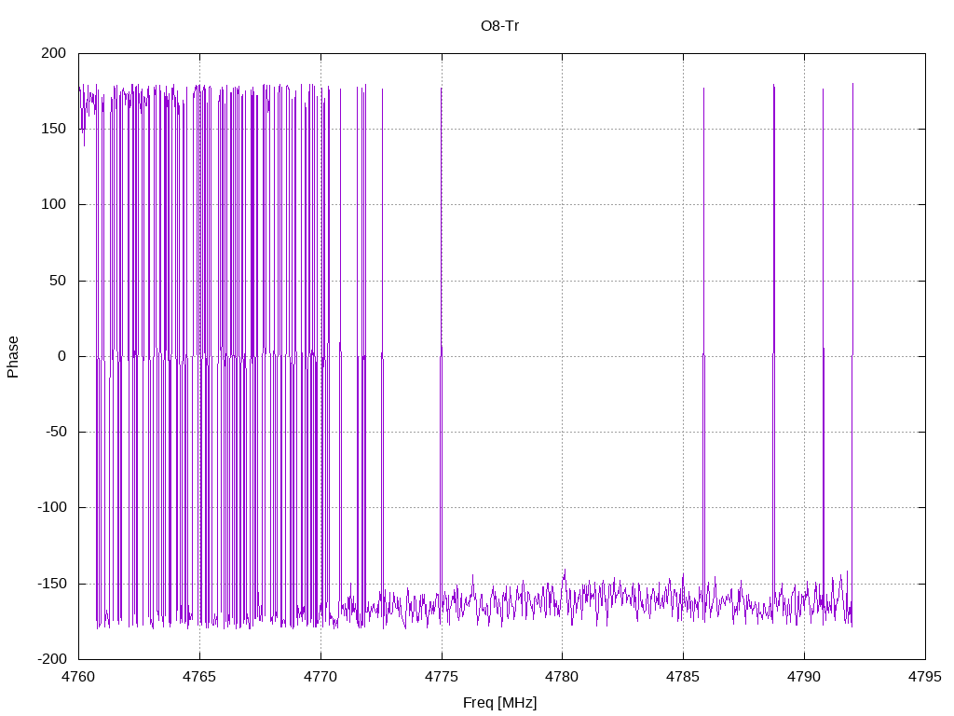Screen dimensions: 954x716
Task: Click the plot title O8-Tr
Action: click(x=499, y=26)
